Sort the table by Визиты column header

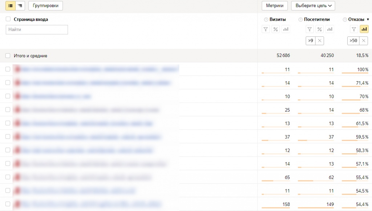click(278, 20)
